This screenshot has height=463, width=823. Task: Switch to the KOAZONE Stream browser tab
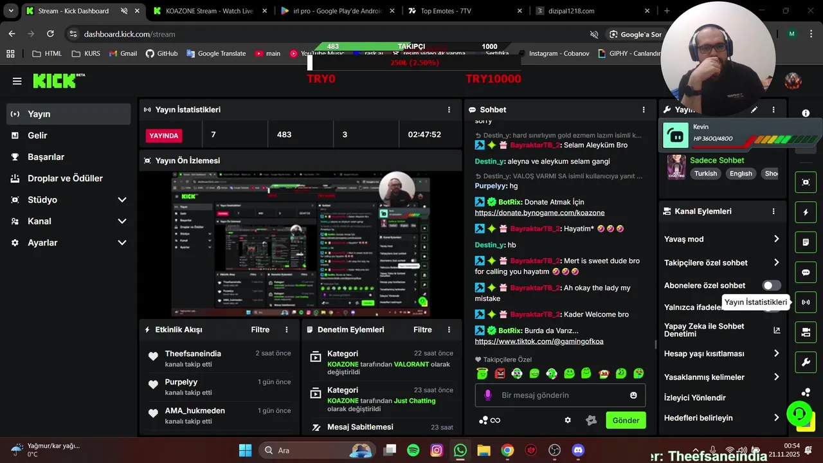[x=210, y=11]
